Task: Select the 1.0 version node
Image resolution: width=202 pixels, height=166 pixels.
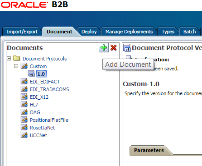Action: tap(41, 74)
